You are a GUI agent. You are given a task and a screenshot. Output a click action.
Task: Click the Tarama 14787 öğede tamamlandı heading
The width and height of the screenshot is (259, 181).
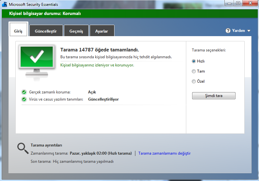pos(99,50)
